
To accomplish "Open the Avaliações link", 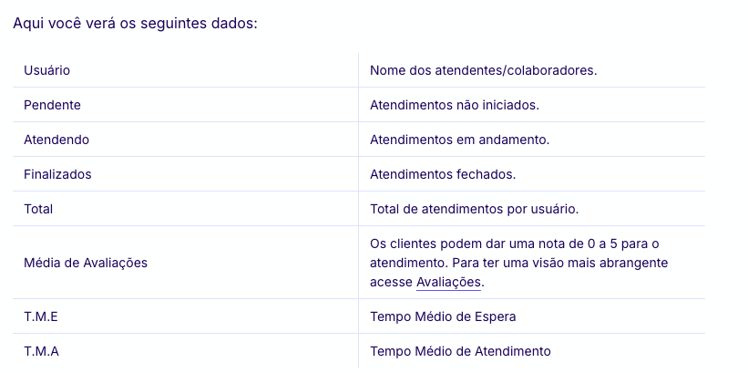I will click(x=448, y=283).
